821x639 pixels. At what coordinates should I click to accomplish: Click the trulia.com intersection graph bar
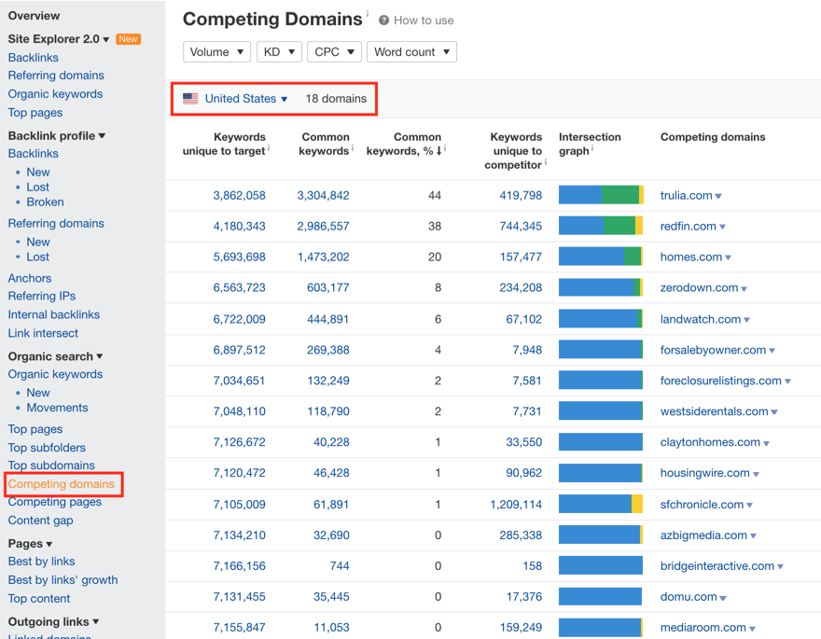tap(601, 195)
